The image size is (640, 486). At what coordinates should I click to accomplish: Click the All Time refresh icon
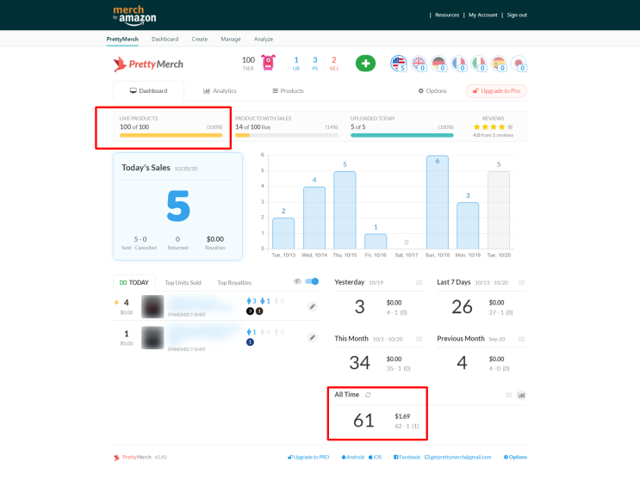point(368,395)
